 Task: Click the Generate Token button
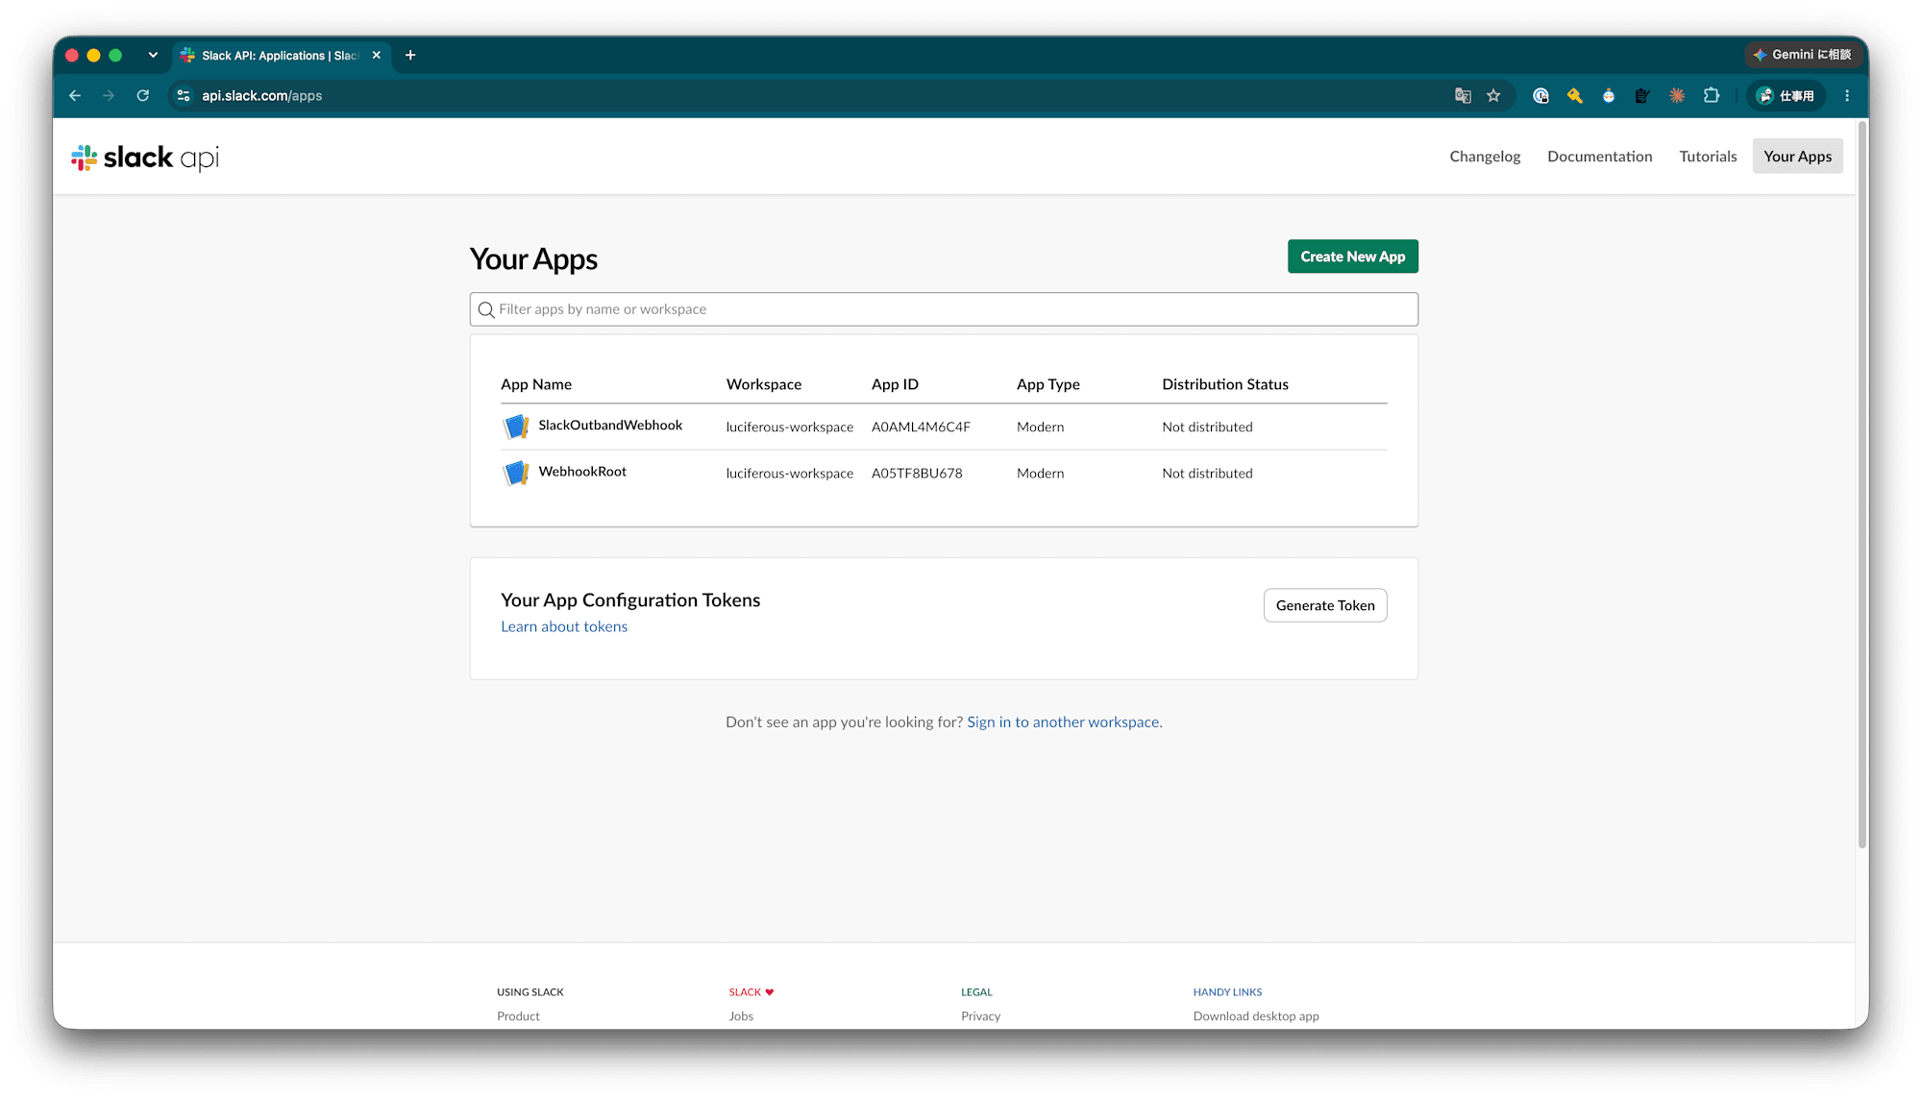[1325, 605]
